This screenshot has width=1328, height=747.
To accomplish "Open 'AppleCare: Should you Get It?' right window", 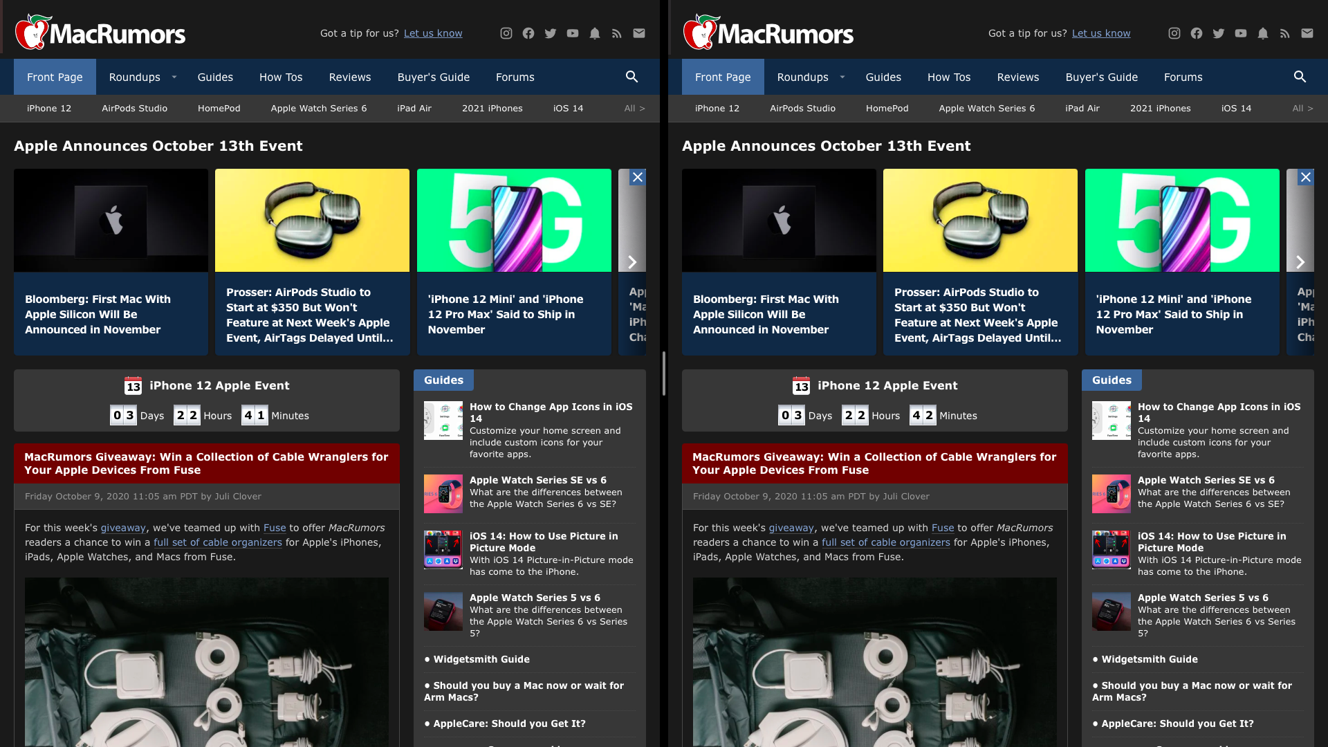I will [x=1178, y=723].
